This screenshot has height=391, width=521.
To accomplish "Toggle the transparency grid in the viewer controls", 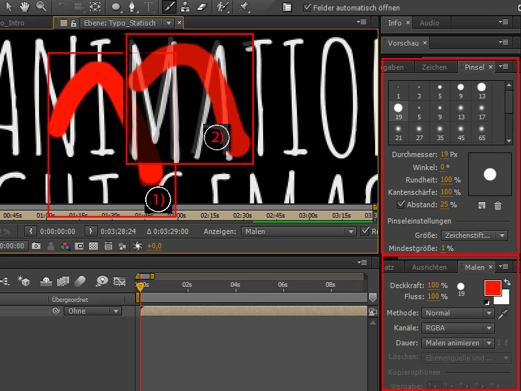I will tap(93, 246).
